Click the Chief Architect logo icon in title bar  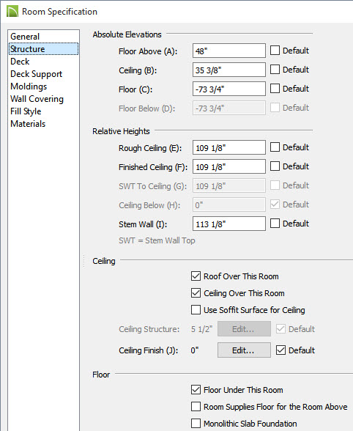[x=12, y=12]
